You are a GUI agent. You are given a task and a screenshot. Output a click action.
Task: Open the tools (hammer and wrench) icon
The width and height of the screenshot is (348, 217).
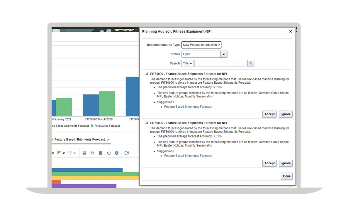pos(92,153)
